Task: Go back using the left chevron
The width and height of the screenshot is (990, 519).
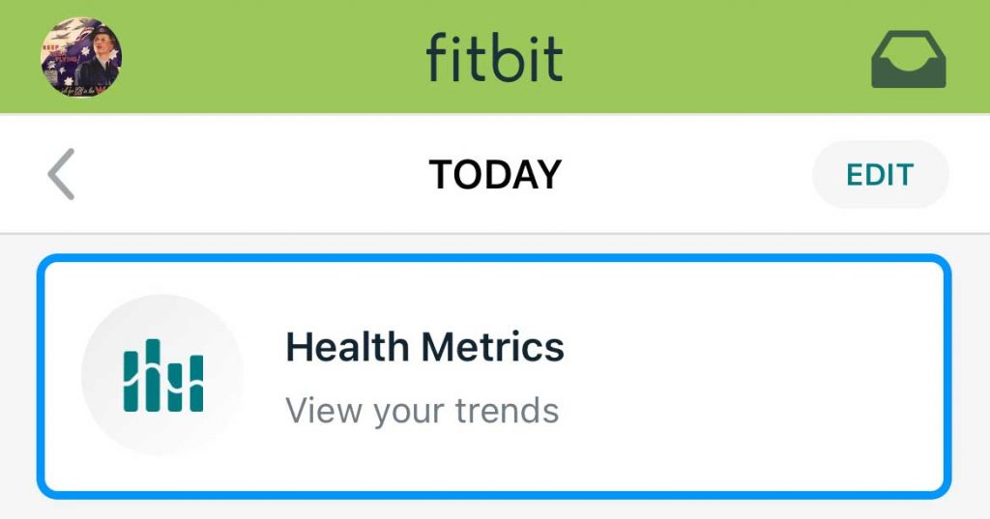Action: [x=61, y=175]
